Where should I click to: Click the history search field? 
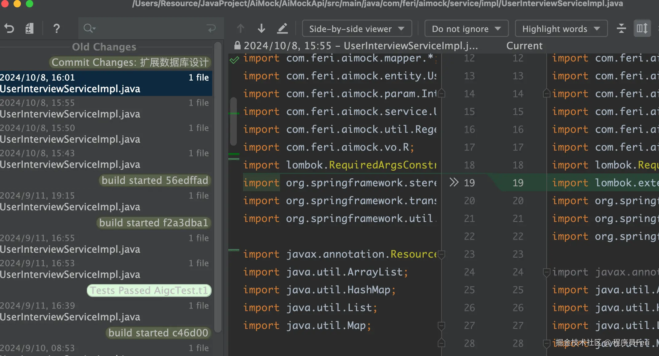(148, 29)
